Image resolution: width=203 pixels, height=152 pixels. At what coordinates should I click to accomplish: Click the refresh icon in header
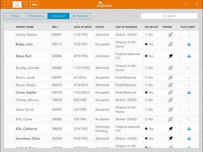[186, 4]
